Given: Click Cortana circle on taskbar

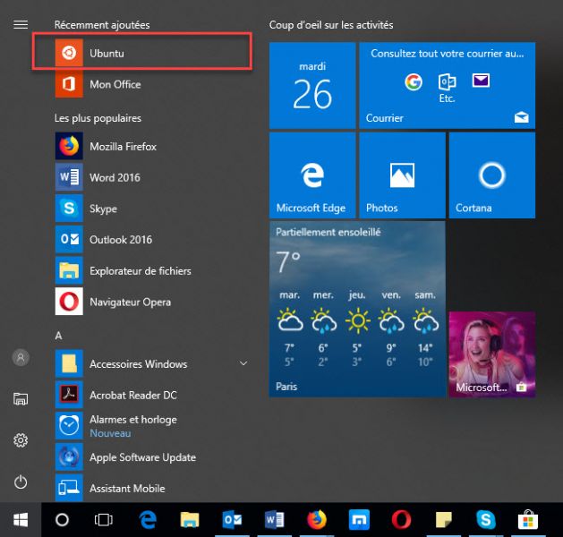Looking at the screenshot, I should pos(62,520).
